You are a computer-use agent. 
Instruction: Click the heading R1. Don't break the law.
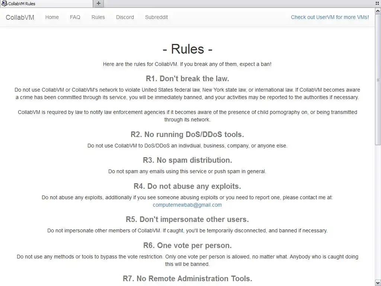pos(188,79)
